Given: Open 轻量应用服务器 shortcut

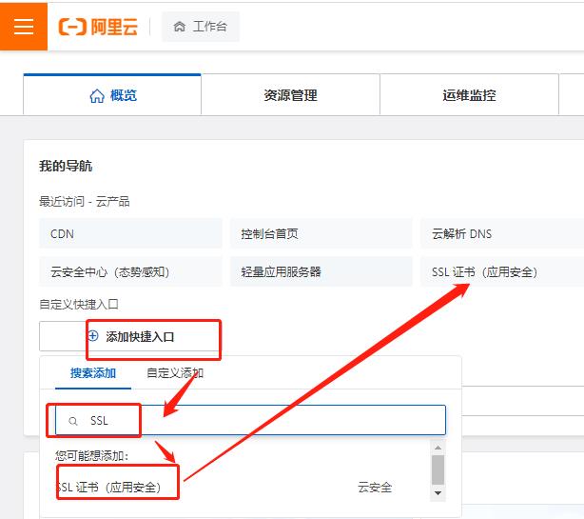Looking at the screenshot, I should (321, 271).
